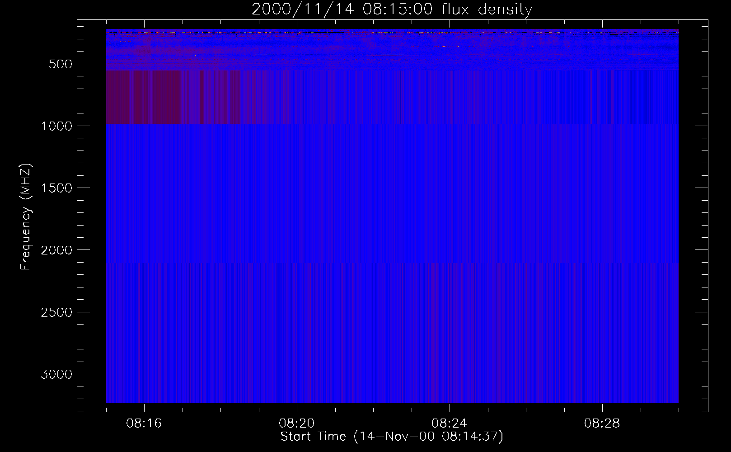731x452 pixels.
Task: Select the "Frequency (MHZ)" axis label
Action: coord(26,217)
